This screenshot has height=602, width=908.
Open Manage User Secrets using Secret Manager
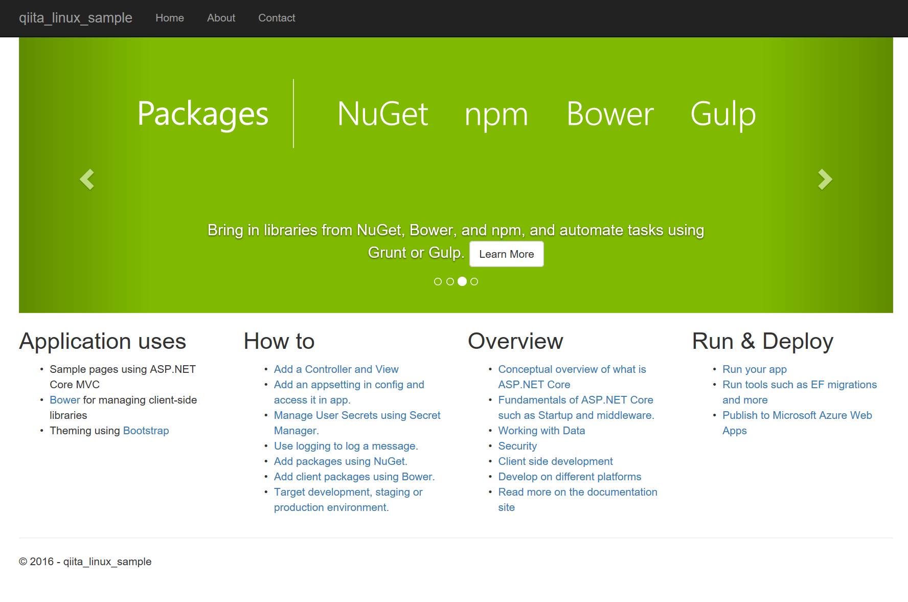pos(357,415)
